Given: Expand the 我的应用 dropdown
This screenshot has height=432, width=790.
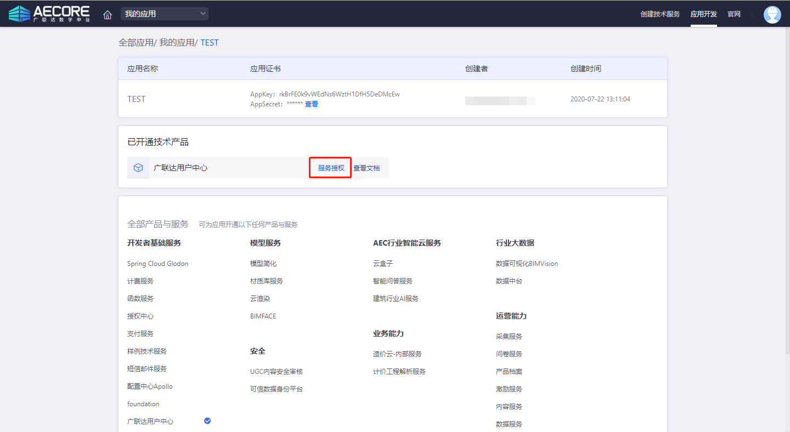Looking at the screenshot, I should click(164, 14).
